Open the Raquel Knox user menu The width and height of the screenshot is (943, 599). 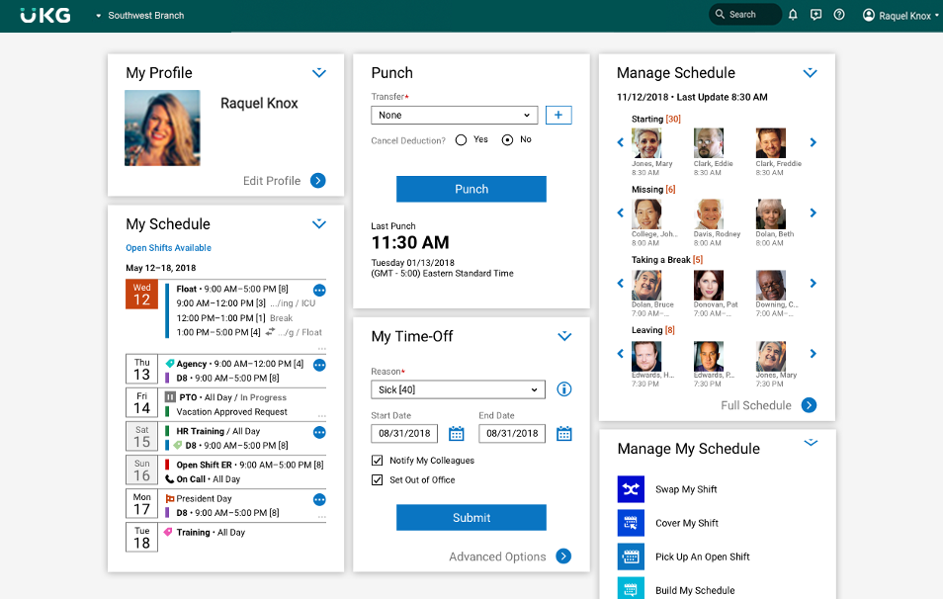coord(900,16)
